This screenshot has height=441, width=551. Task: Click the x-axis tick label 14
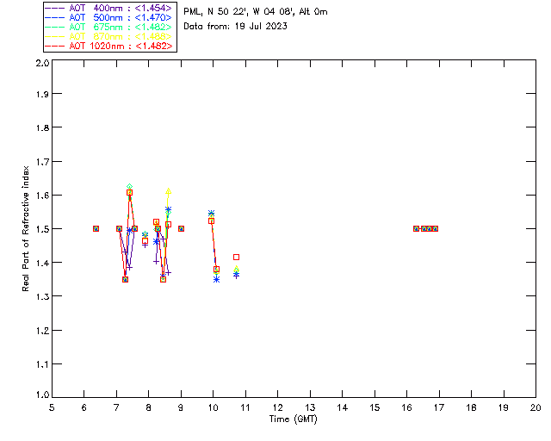coord(343,407)
